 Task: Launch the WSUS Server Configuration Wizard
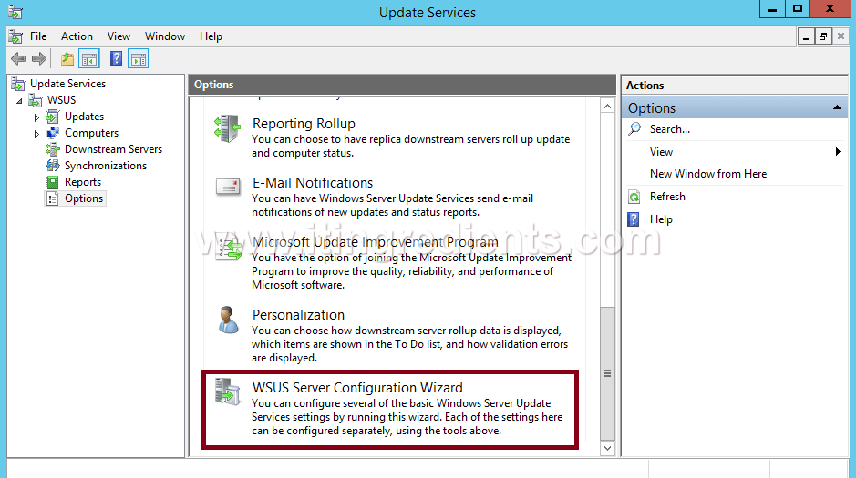click(x=357, y=388)
